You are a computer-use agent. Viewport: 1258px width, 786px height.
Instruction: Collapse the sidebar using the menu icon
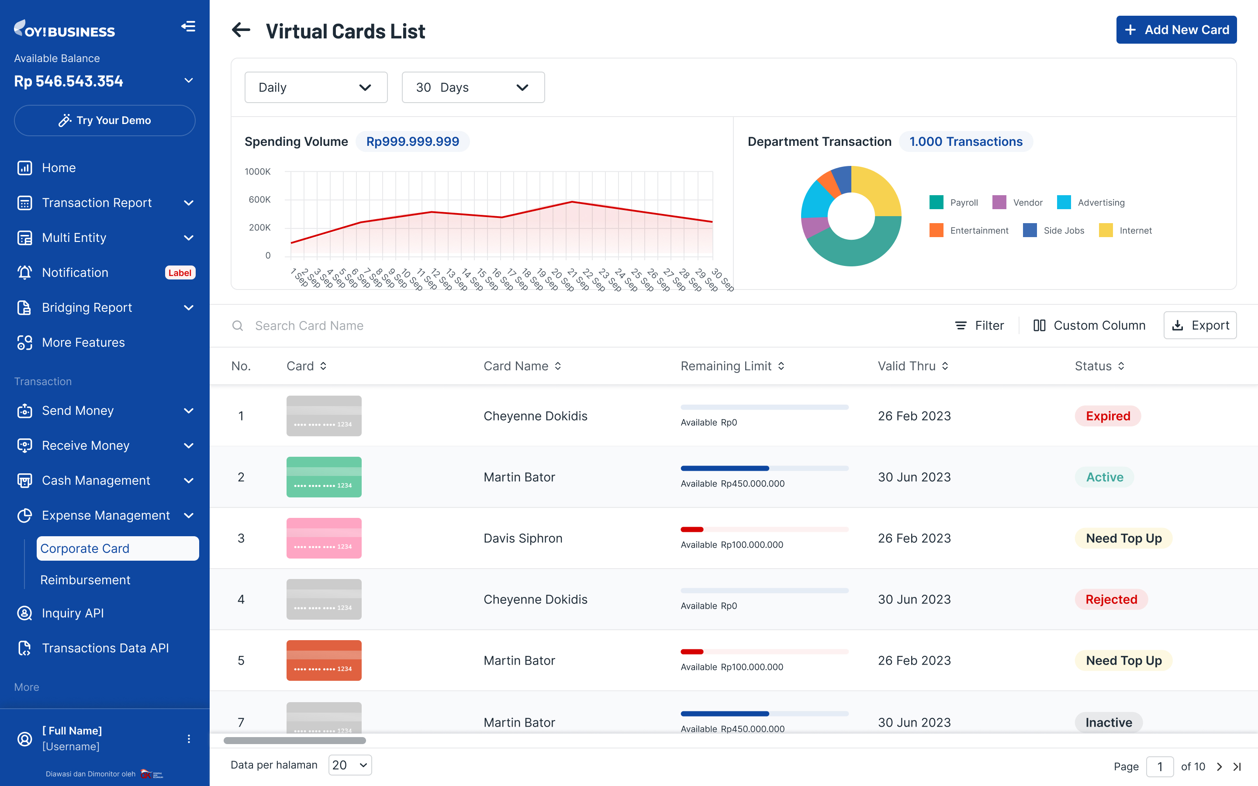(x=188, y=26)
